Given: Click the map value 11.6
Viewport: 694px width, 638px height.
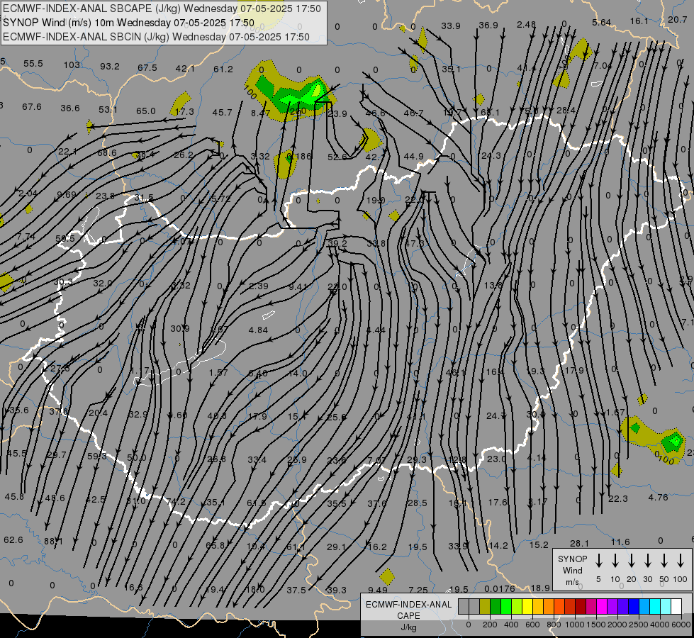Looking at the screenshot, I should click(620, 542).
